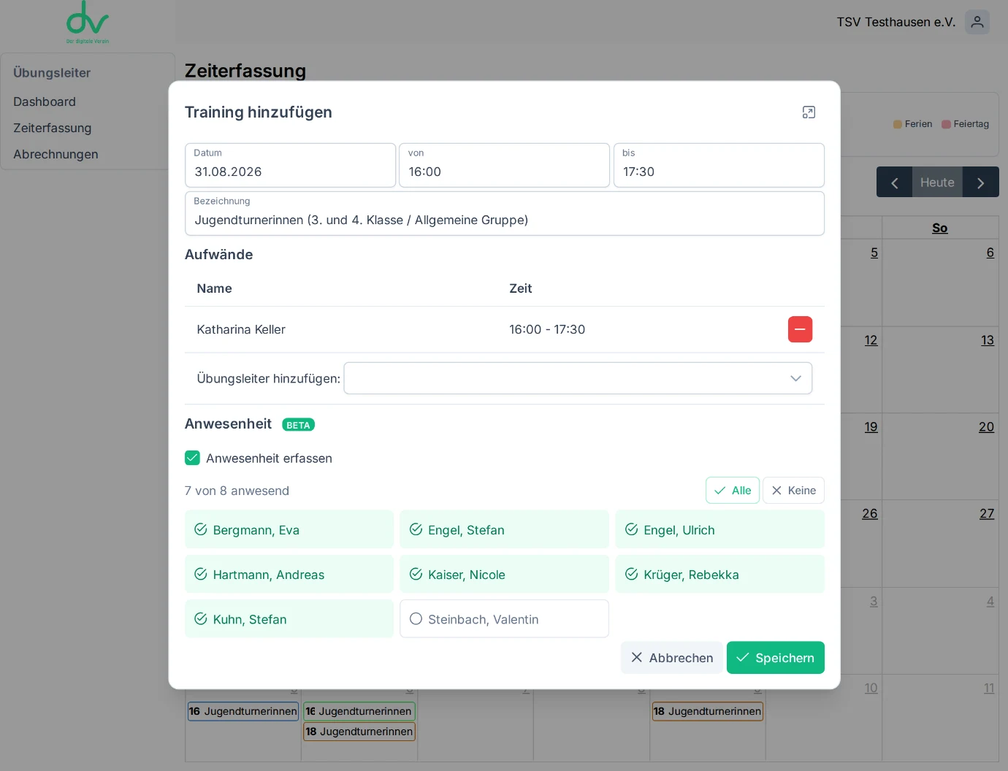Image resolution: width=1008 pixels, height=771 pixels.
Task: Click TSV Testhausen e.V. text
Action: pyautogui.click(x=896, y=22)
